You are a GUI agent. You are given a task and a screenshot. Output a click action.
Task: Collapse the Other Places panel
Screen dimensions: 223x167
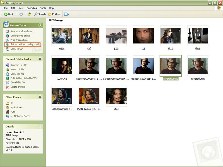[40, 97]
